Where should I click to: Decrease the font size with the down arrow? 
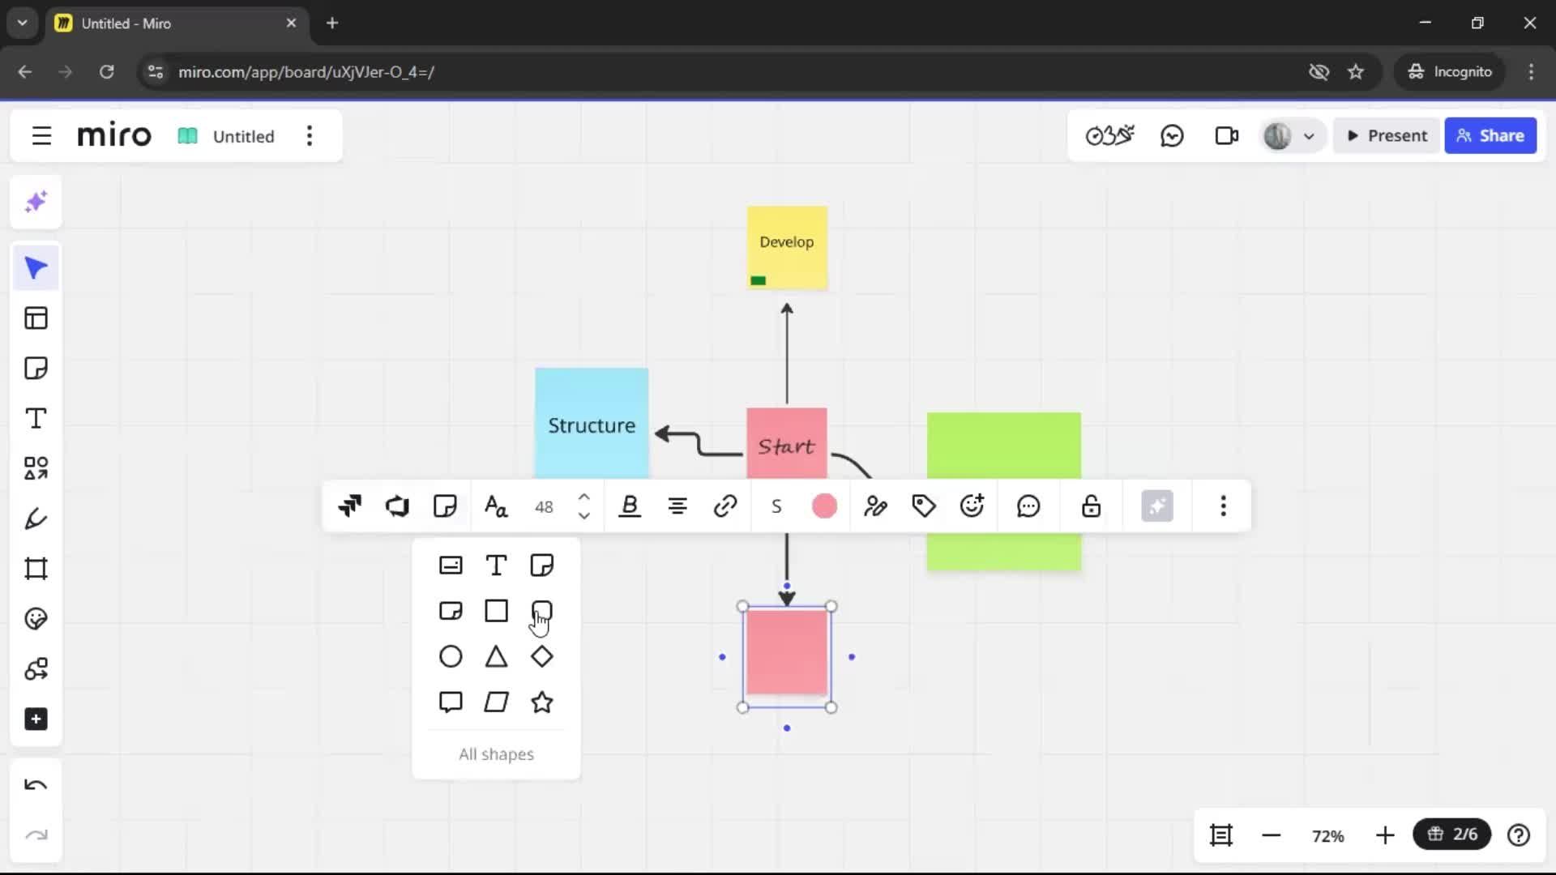tap(583, 516)
